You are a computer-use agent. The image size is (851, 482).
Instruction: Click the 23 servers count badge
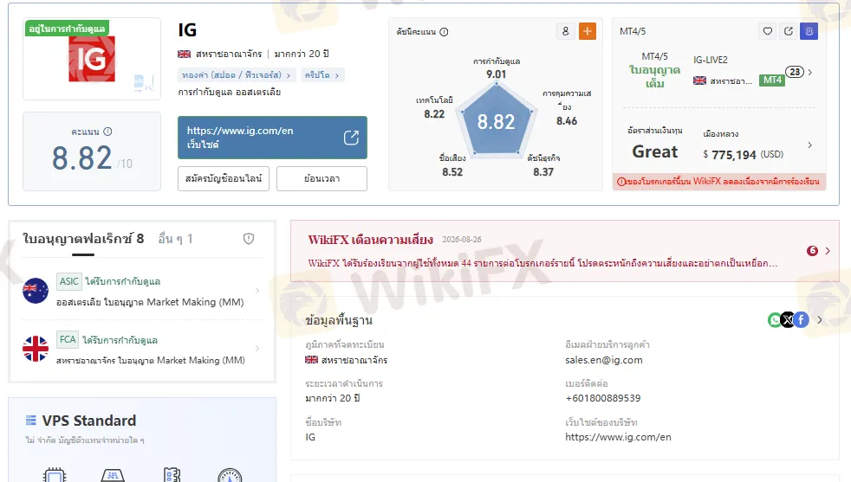click(x=795, y=72)
